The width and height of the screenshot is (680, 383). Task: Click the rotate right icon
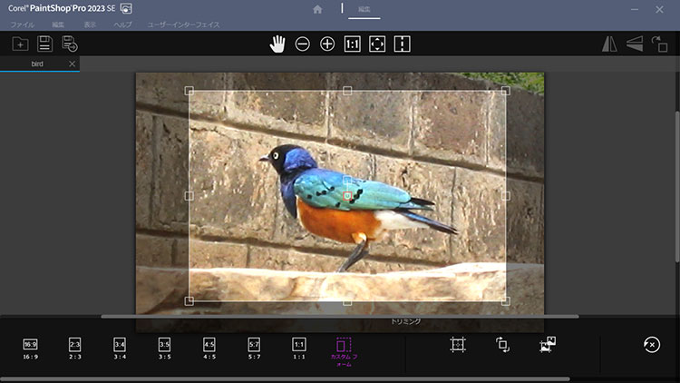[x=660, y=44]
